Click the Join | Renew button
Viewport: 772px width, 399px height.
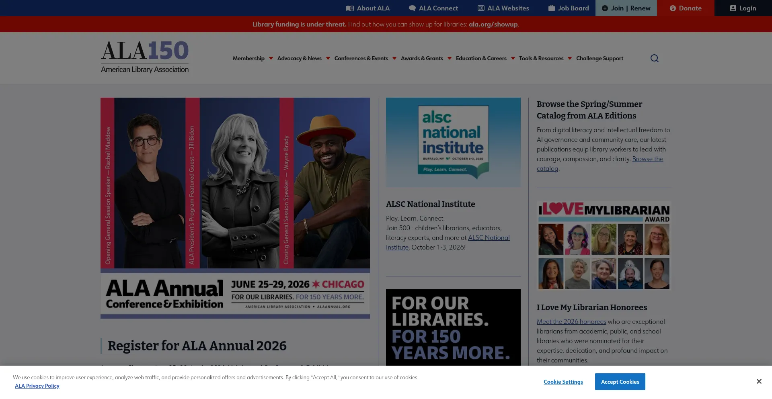click(626, 8)
